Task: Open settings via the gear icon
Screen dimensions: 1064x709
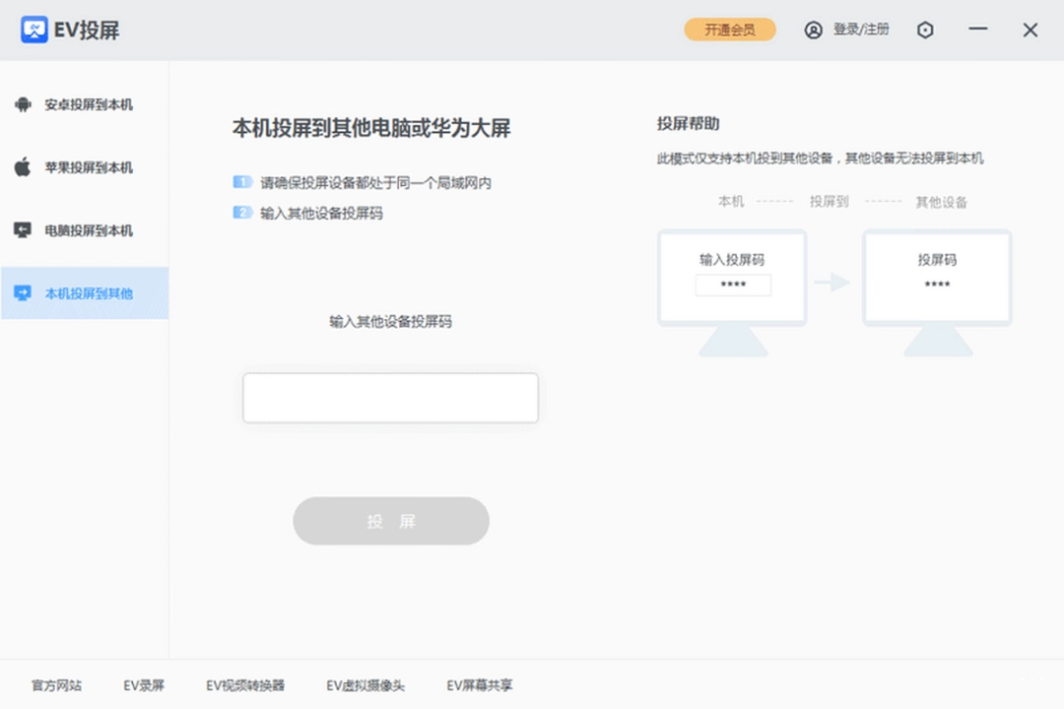Action: [x=925, y=30]
